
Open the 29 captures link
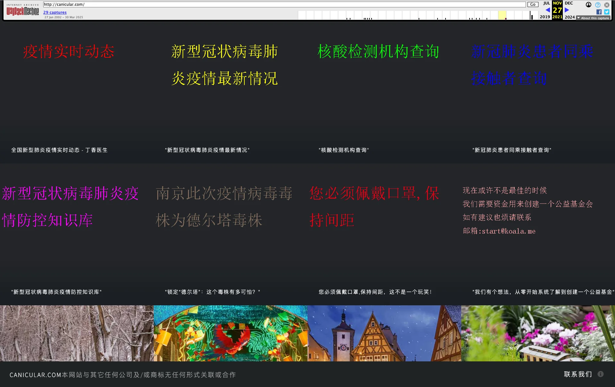click(x=55, y=12)
